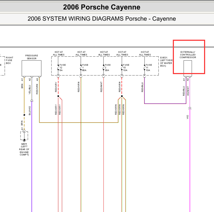The width and height of the screenshot is (214, 212).
Task: Click the Fuse 10 fuse symbol
Action: (122, 67)
